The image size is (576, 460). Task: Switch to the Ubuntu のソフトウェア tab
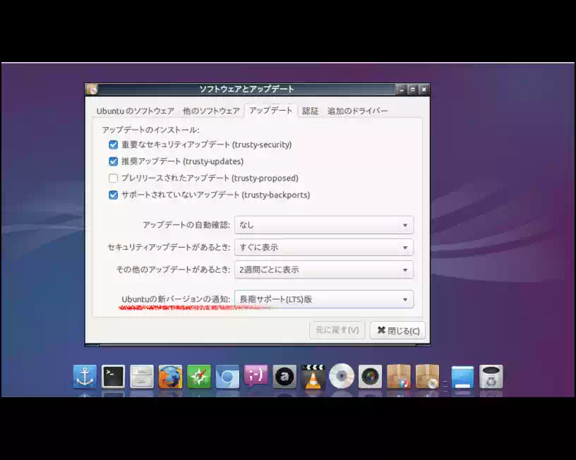(x=136, y=111)
